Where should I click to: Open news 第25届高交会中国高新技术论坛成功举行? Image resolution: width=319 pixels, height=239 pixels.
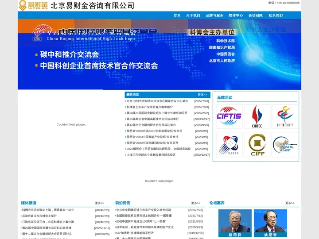pos(152,119)
